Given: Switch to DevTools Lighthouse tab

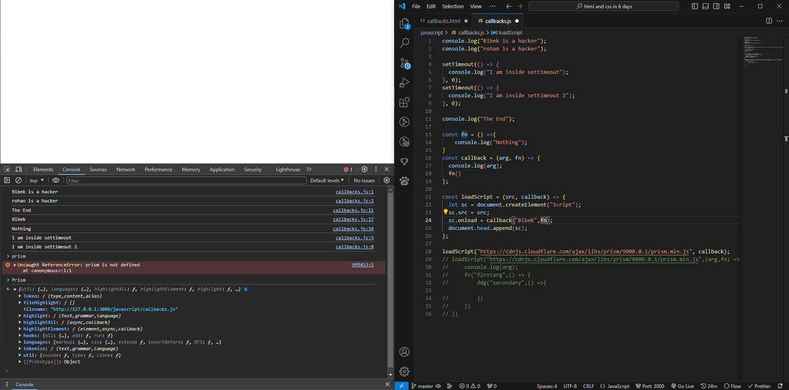Looking at the screenshot, I should [x=287, y=169].
